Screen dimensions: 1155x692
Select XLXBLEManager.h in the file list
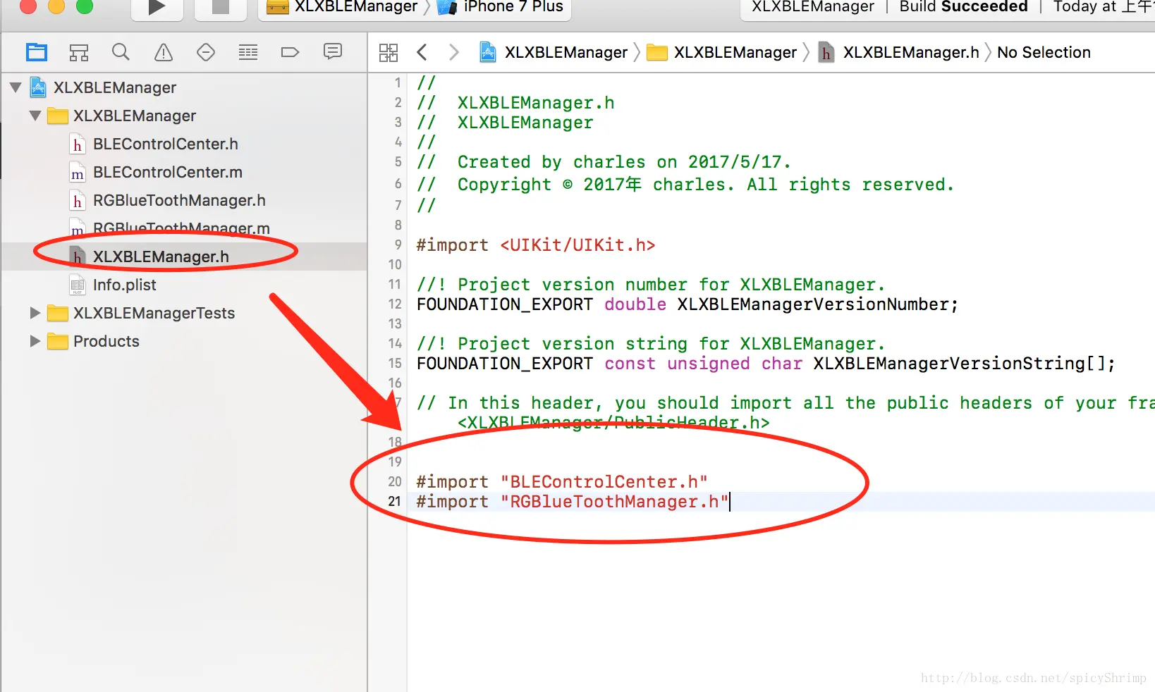coord(161,257)
